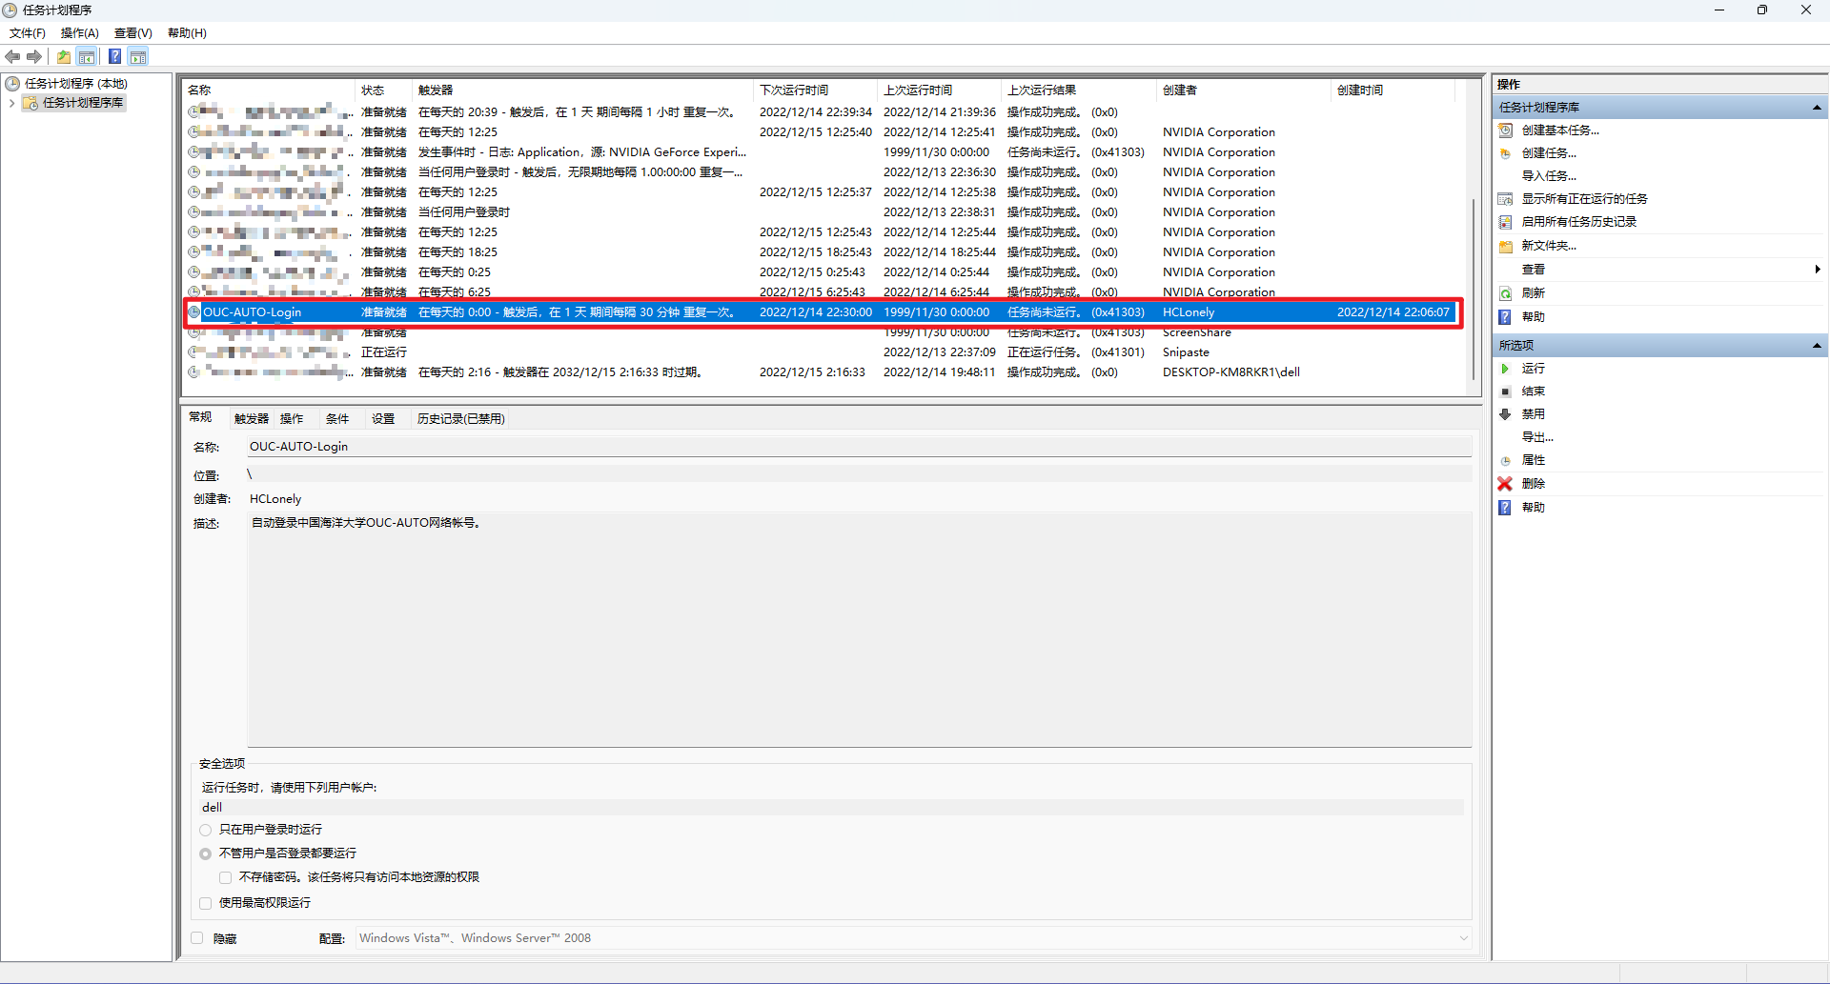Select the 不管用户是否登录都要运行 radio button
This screenshot has height=984, width=1830.
point(206,854)
